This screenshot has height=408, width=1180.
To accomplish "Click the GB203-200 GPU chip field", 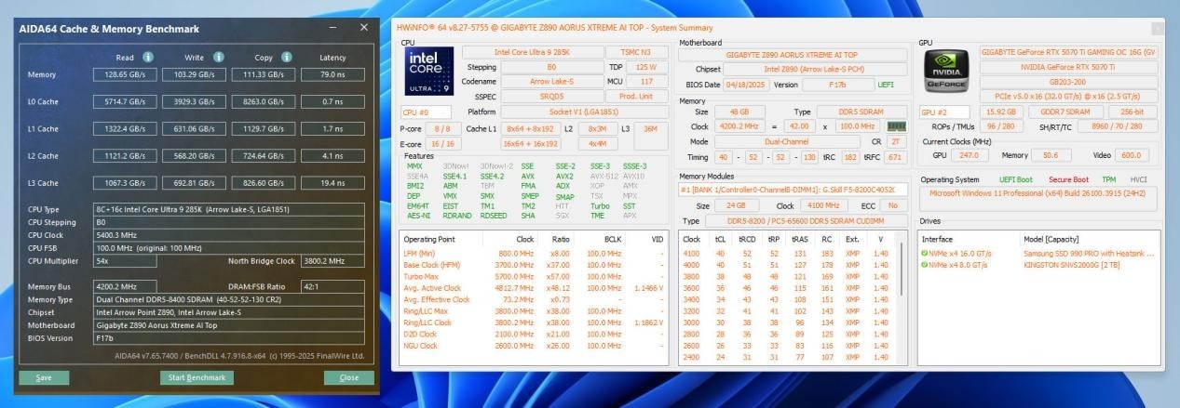I will [x=1070, y=82].
